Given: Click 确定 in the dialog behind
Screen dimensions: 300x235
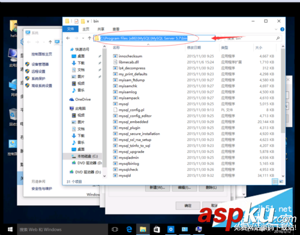Looking at the screenshot, I should click(x=188, y=206).
